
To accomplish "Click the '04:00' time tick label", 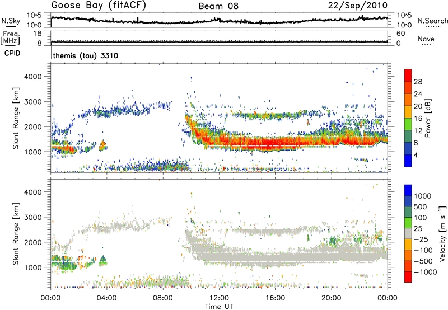I will (x=106, y=298).
